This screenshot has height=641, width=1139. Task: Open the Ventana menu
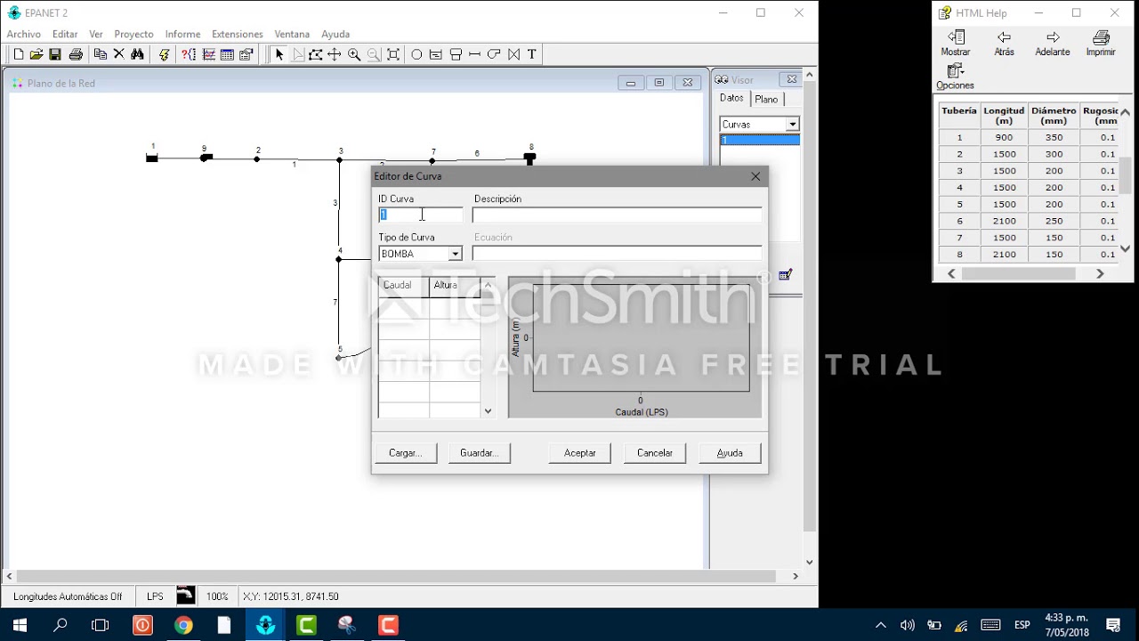click(x=292, y=34)
